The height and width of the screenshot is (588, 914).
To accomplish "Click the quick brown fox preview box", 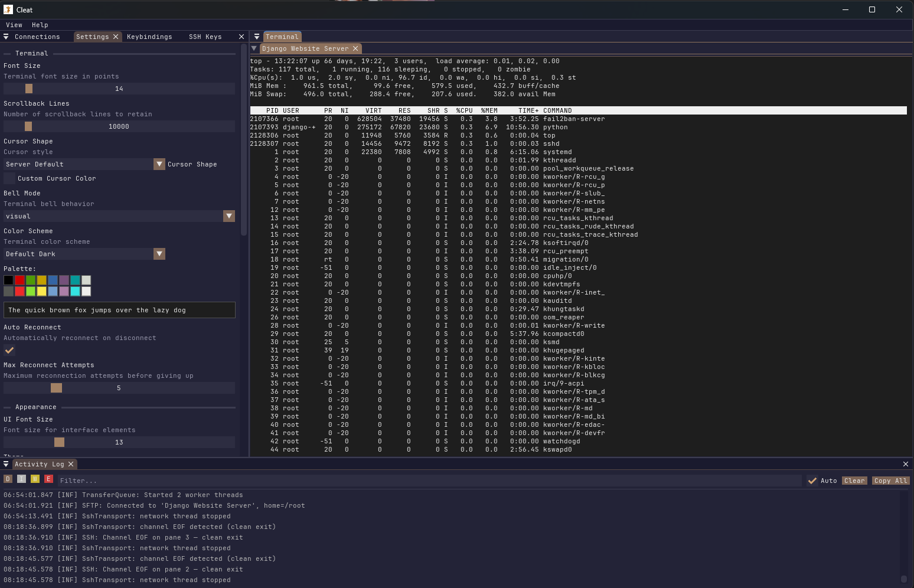I will click(119, 310).
